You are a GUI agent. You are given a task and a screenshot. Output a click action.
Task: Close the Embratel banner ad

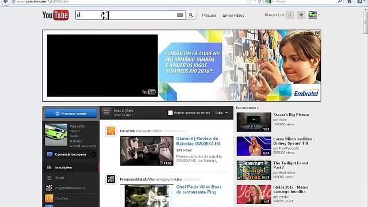click(x=317, y=33)
